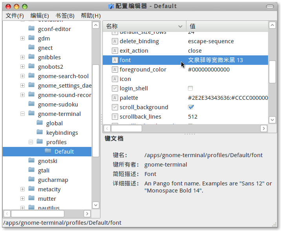
Task: Click the keybindings folder icon
Action: pos(40,132)
